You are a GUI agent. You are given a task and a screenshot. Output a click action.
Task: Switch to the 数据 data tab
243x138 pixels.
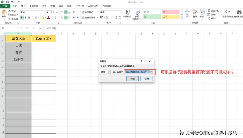(x=52, y=6)
